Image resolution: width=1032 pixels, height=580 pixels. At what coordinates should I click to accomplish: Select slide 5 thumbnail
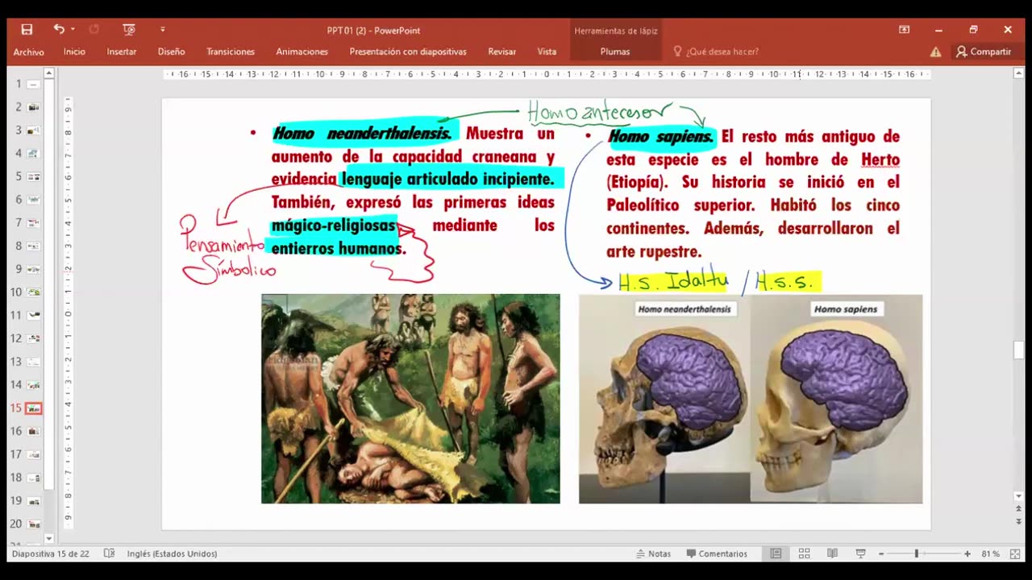click(33, 176)
